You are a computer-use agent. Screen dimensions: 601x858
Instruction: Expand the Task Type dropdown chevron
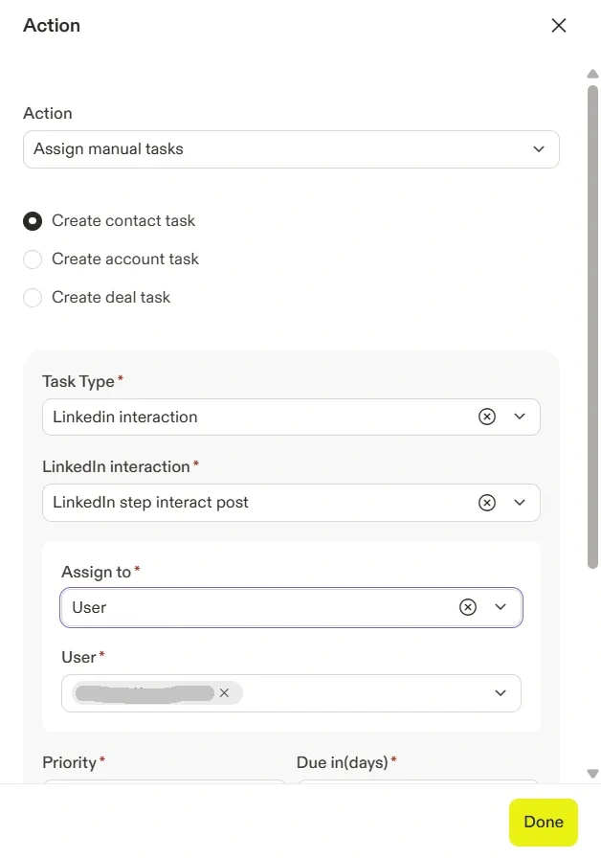pyautogui.click(x=520, y=417)
